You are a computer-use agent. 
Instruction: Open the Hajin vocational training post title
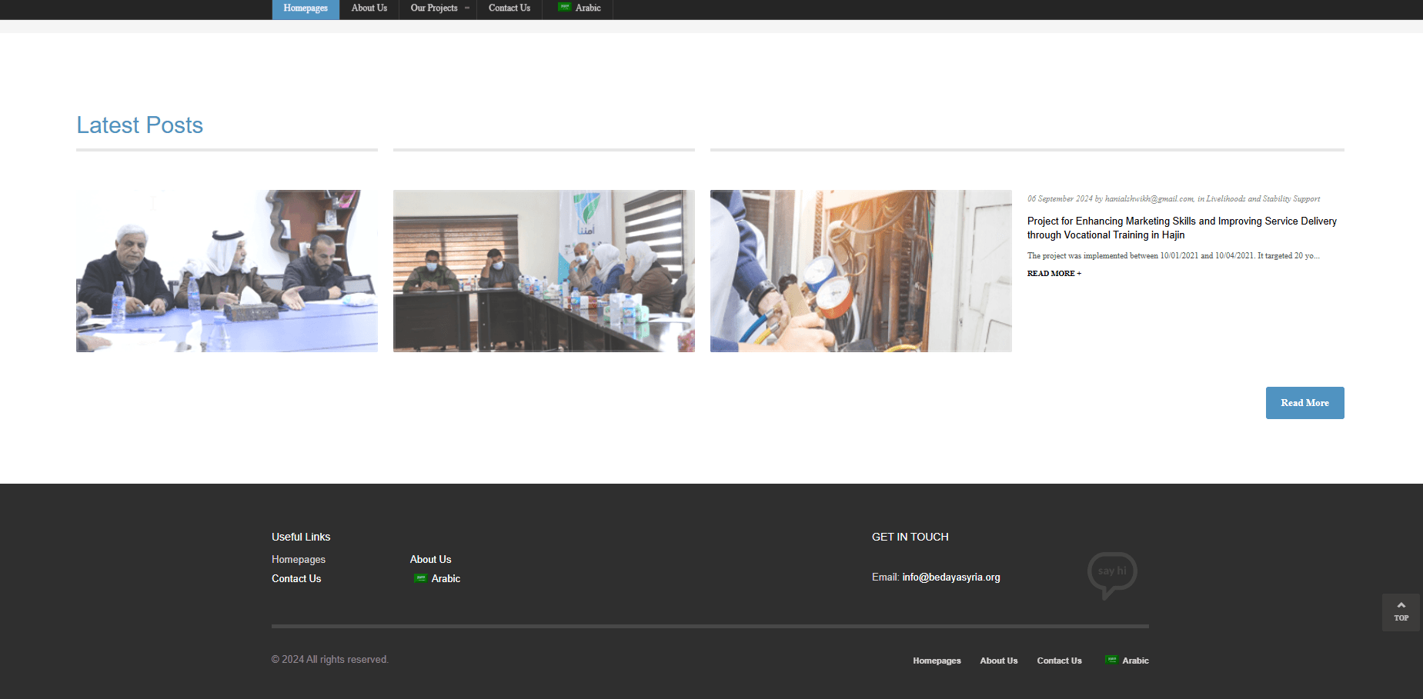tap(1182, 228)
